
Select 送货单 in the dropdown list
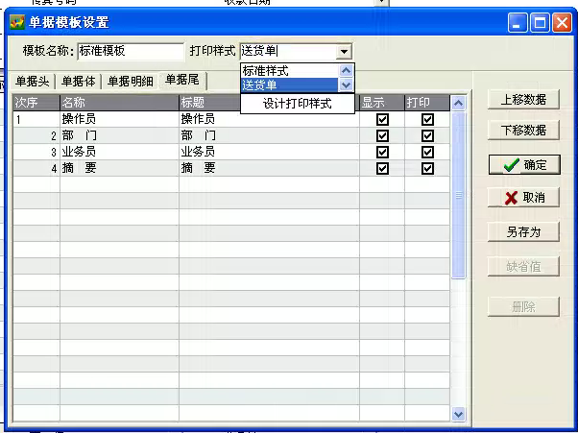[x=289, y=85]
